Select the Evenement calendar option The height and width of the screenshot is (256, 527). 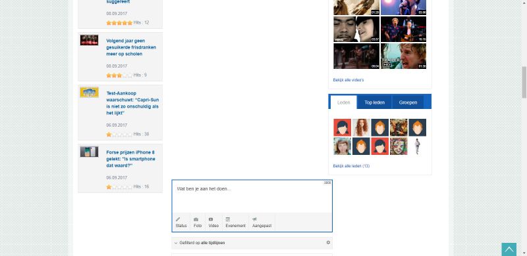[235, 222]
